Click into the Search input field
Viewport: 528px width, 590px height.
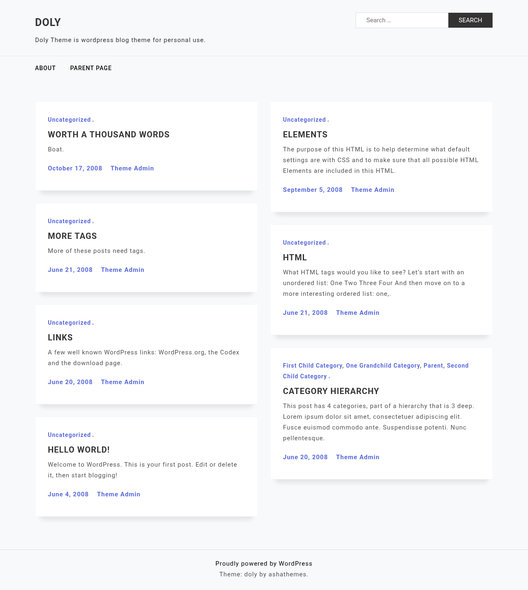[x=402, y=20]
